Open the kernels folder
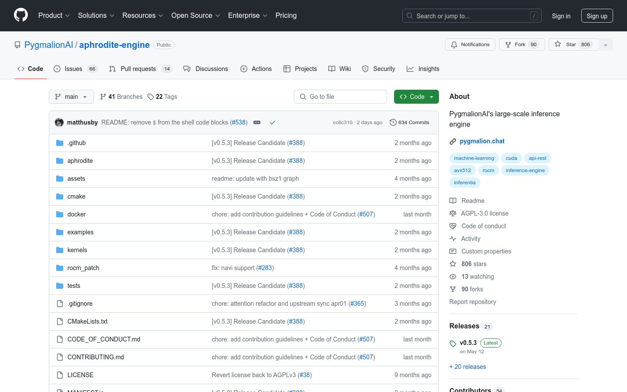 click(x=77, y=250)
